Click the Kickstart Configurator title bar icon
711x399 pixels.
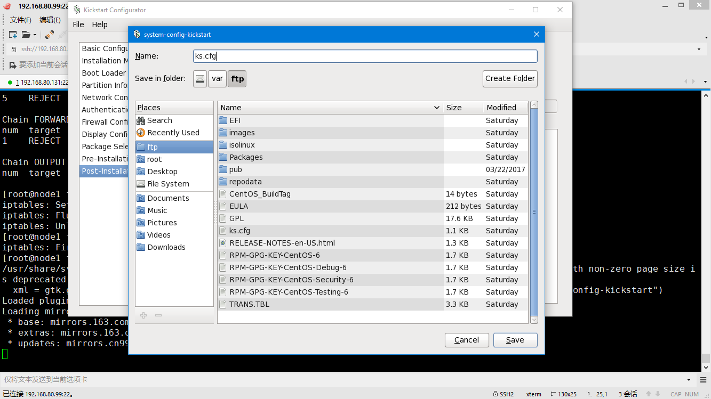(77, 10)
